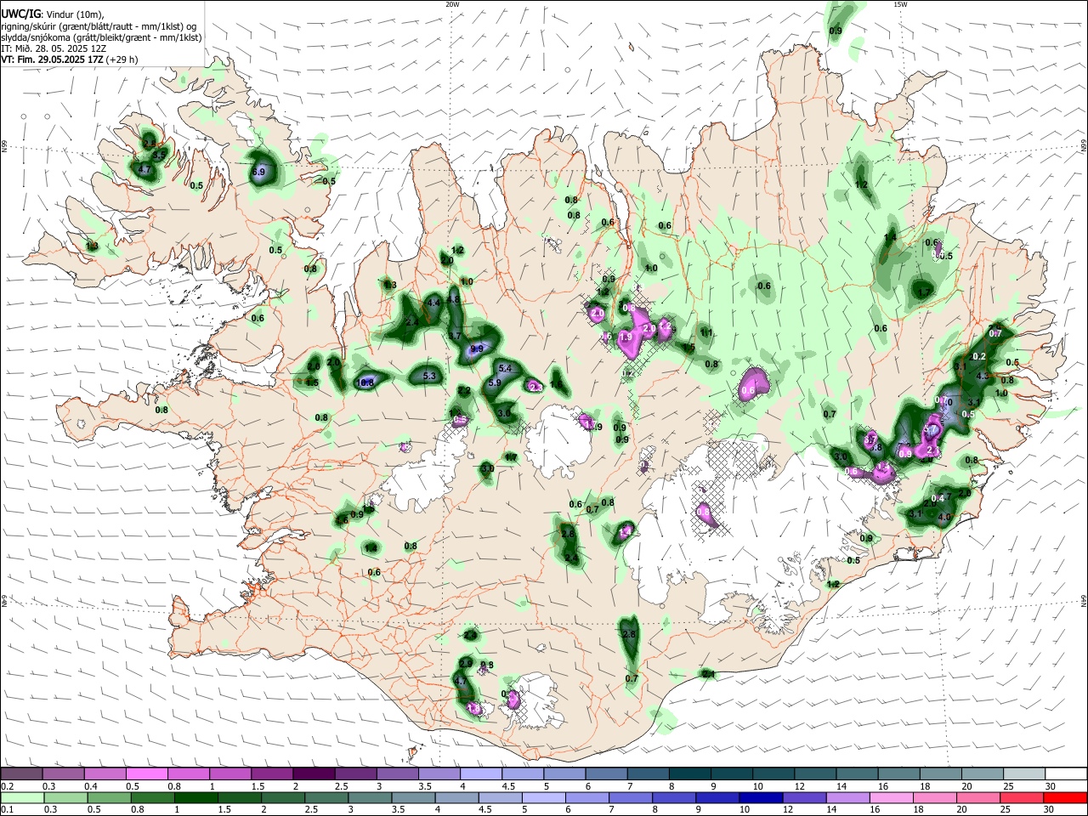Select the 4.4 precipitation value
The height and width of the screenshot is (816, 1088).
[x=433, y=302]
